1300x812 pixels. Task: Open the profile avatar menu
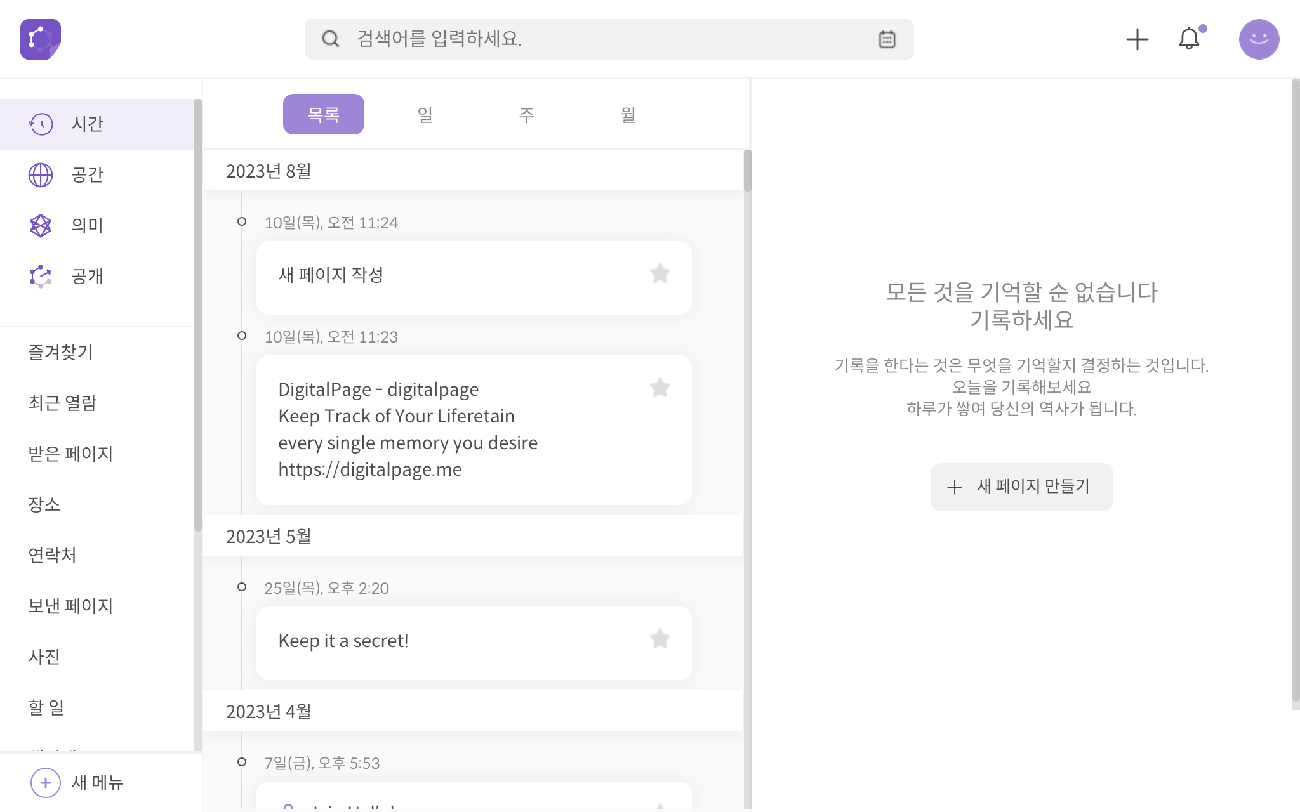point(1259,39)
